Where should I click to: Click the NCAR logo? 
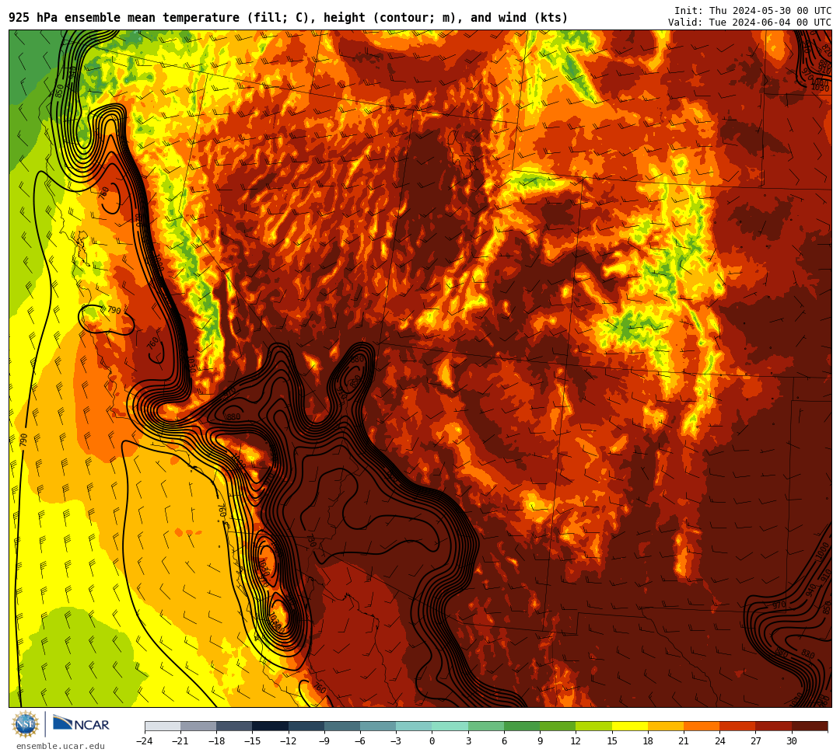(81, 724)
